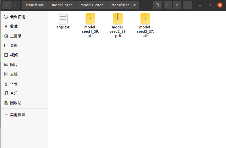This screenshot has width=226, height=148.
Task: Open file search
Action: click(157, 5)
